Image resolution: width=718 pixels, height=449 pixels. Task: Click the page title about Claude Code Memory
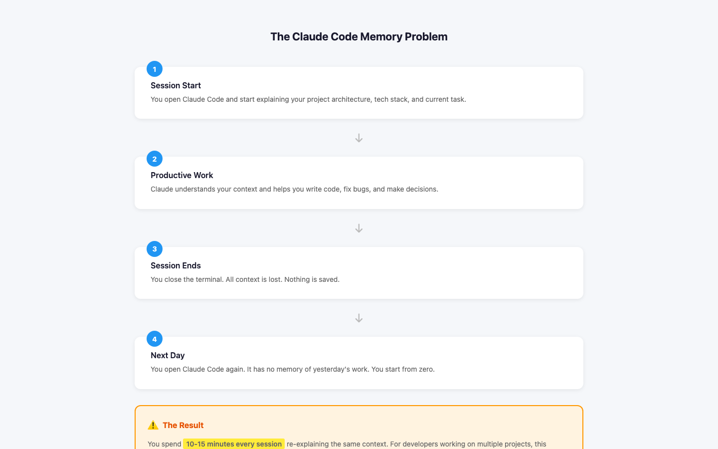click(359, 36)
